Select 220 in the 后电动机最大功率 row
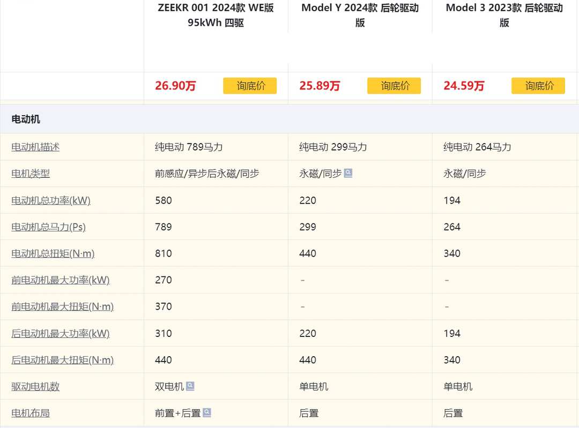This screenshot has height=428, width=579. tap(308, 334)
